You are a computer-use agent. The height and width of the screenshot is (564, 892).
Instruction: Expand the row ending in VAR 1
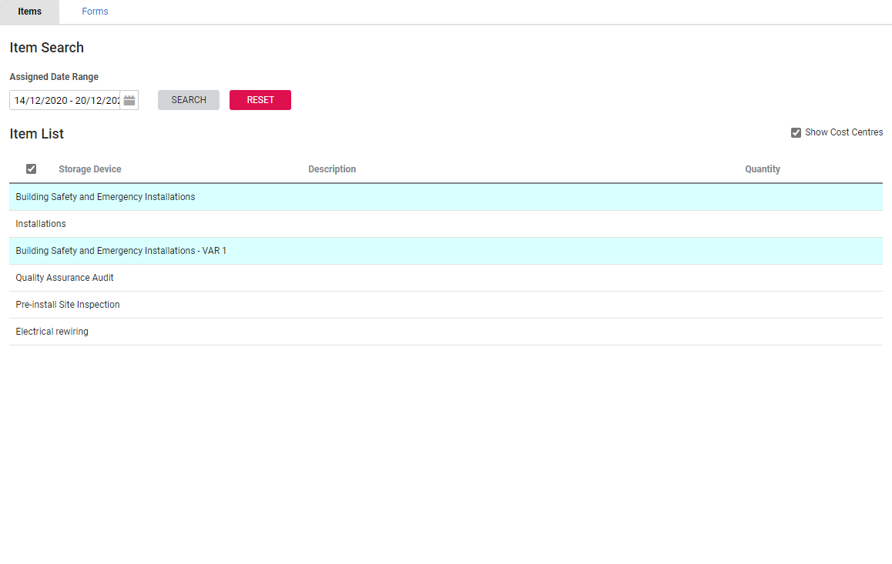coord(121,251)
